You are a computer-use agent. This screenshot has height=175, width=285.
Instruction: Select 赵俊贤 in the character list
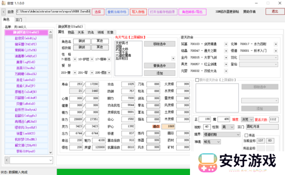coord(26,38)
